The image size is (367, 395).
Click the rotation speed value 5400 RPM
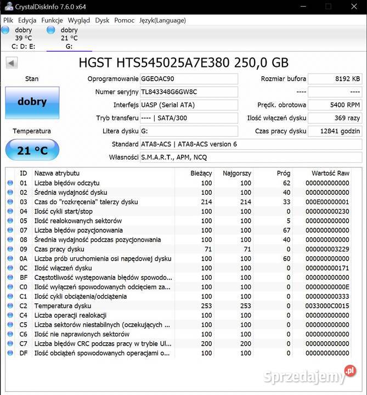coord(335,105)
